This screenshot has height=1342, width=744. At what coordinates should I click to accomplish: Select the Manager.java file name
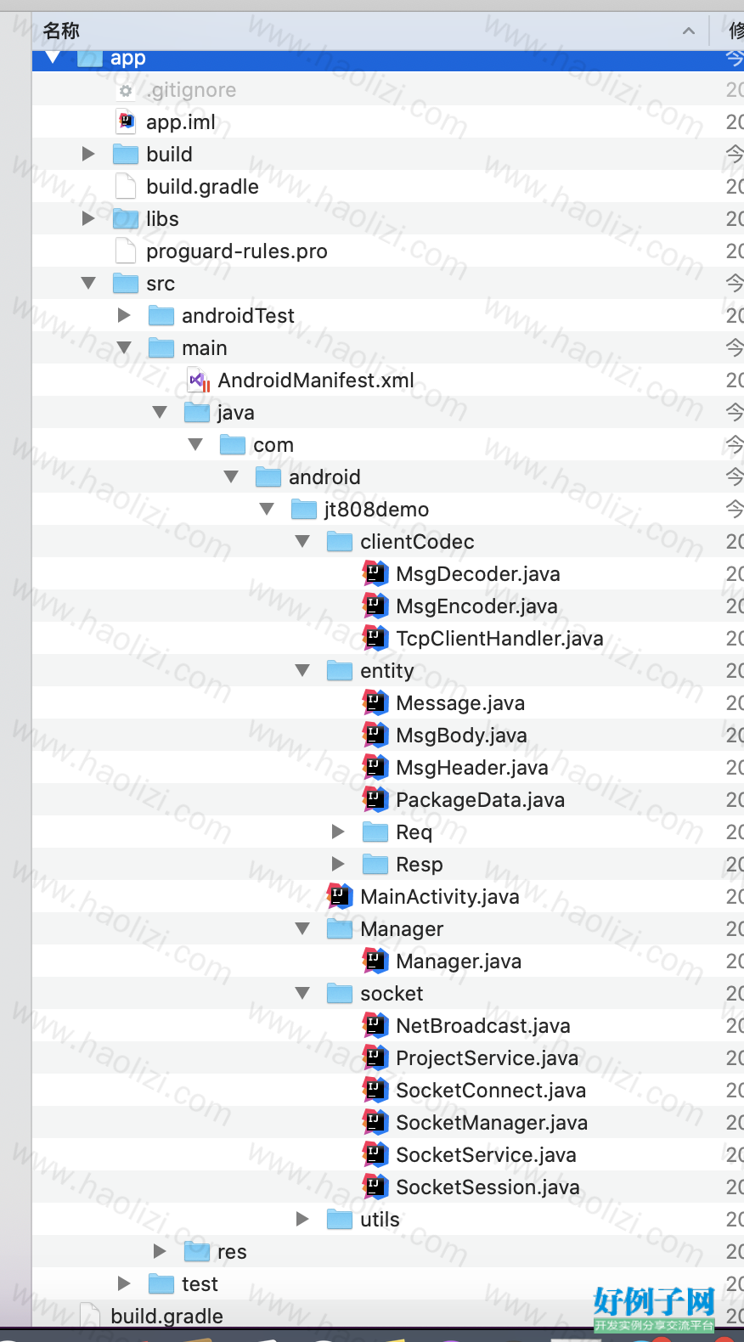(459, 961)
